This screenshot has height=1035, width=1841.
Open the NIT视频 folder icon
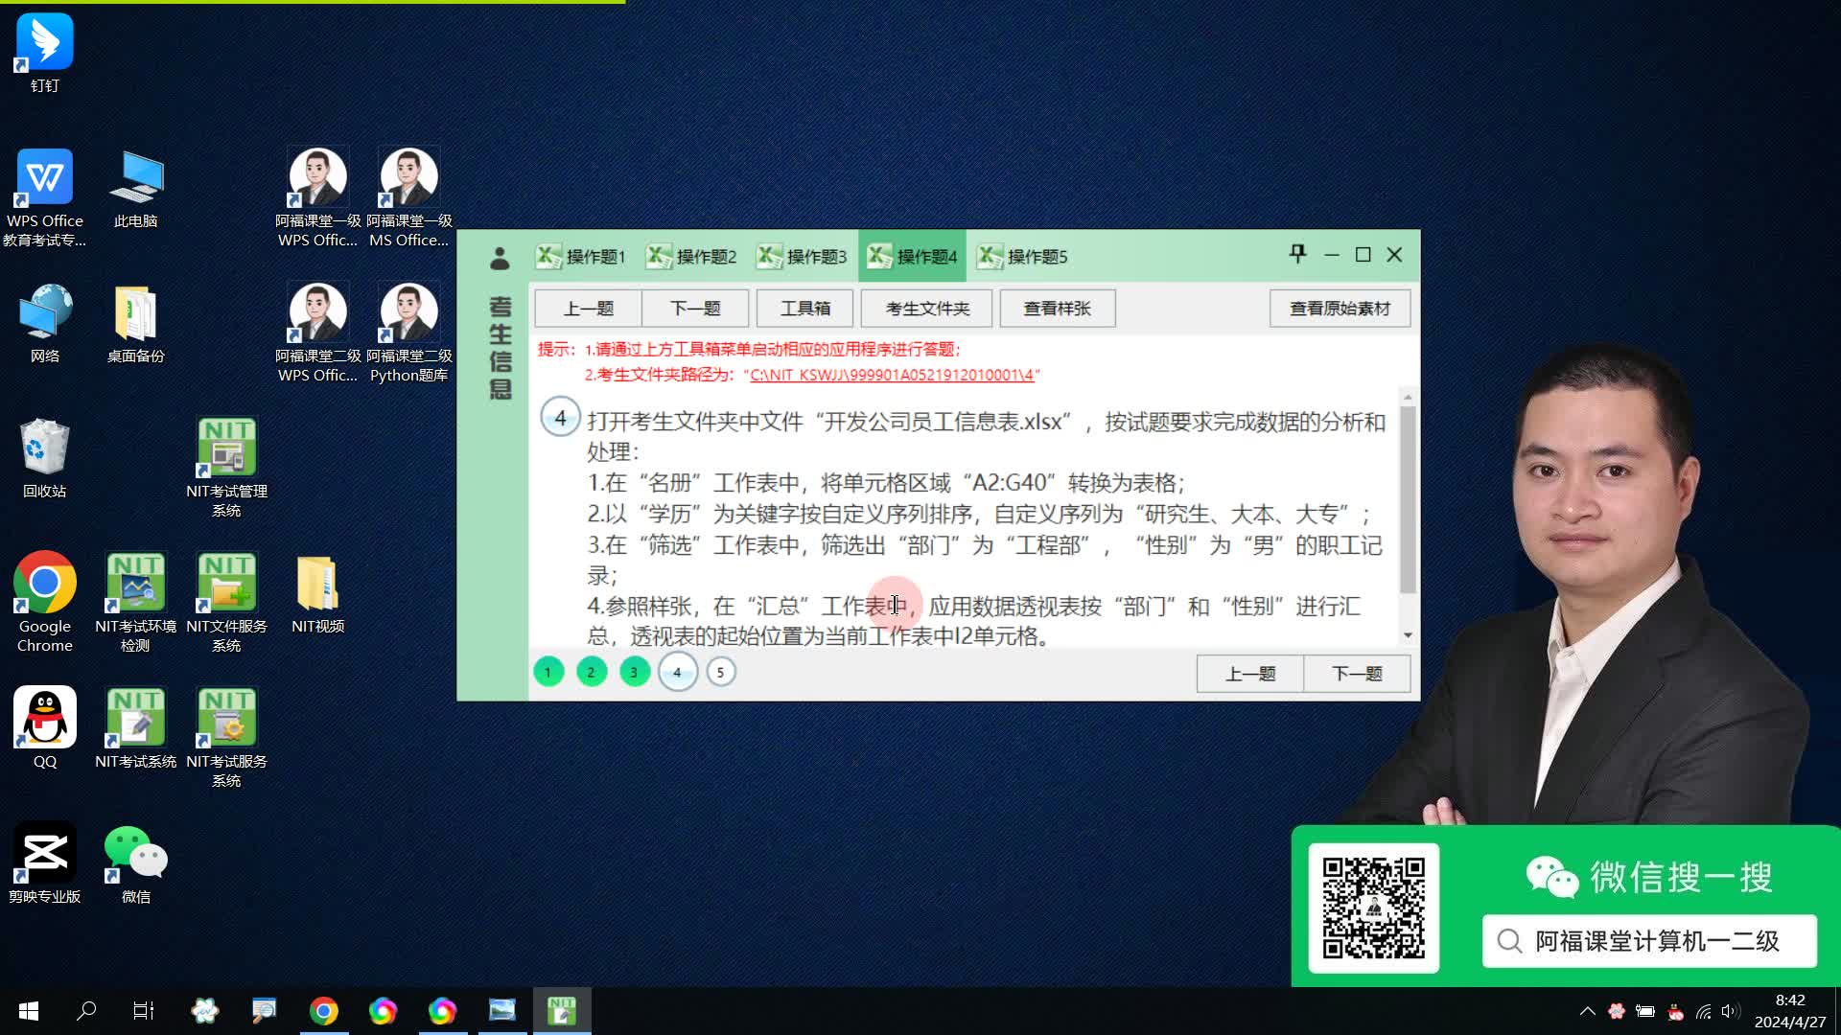(x=317, y=583)
